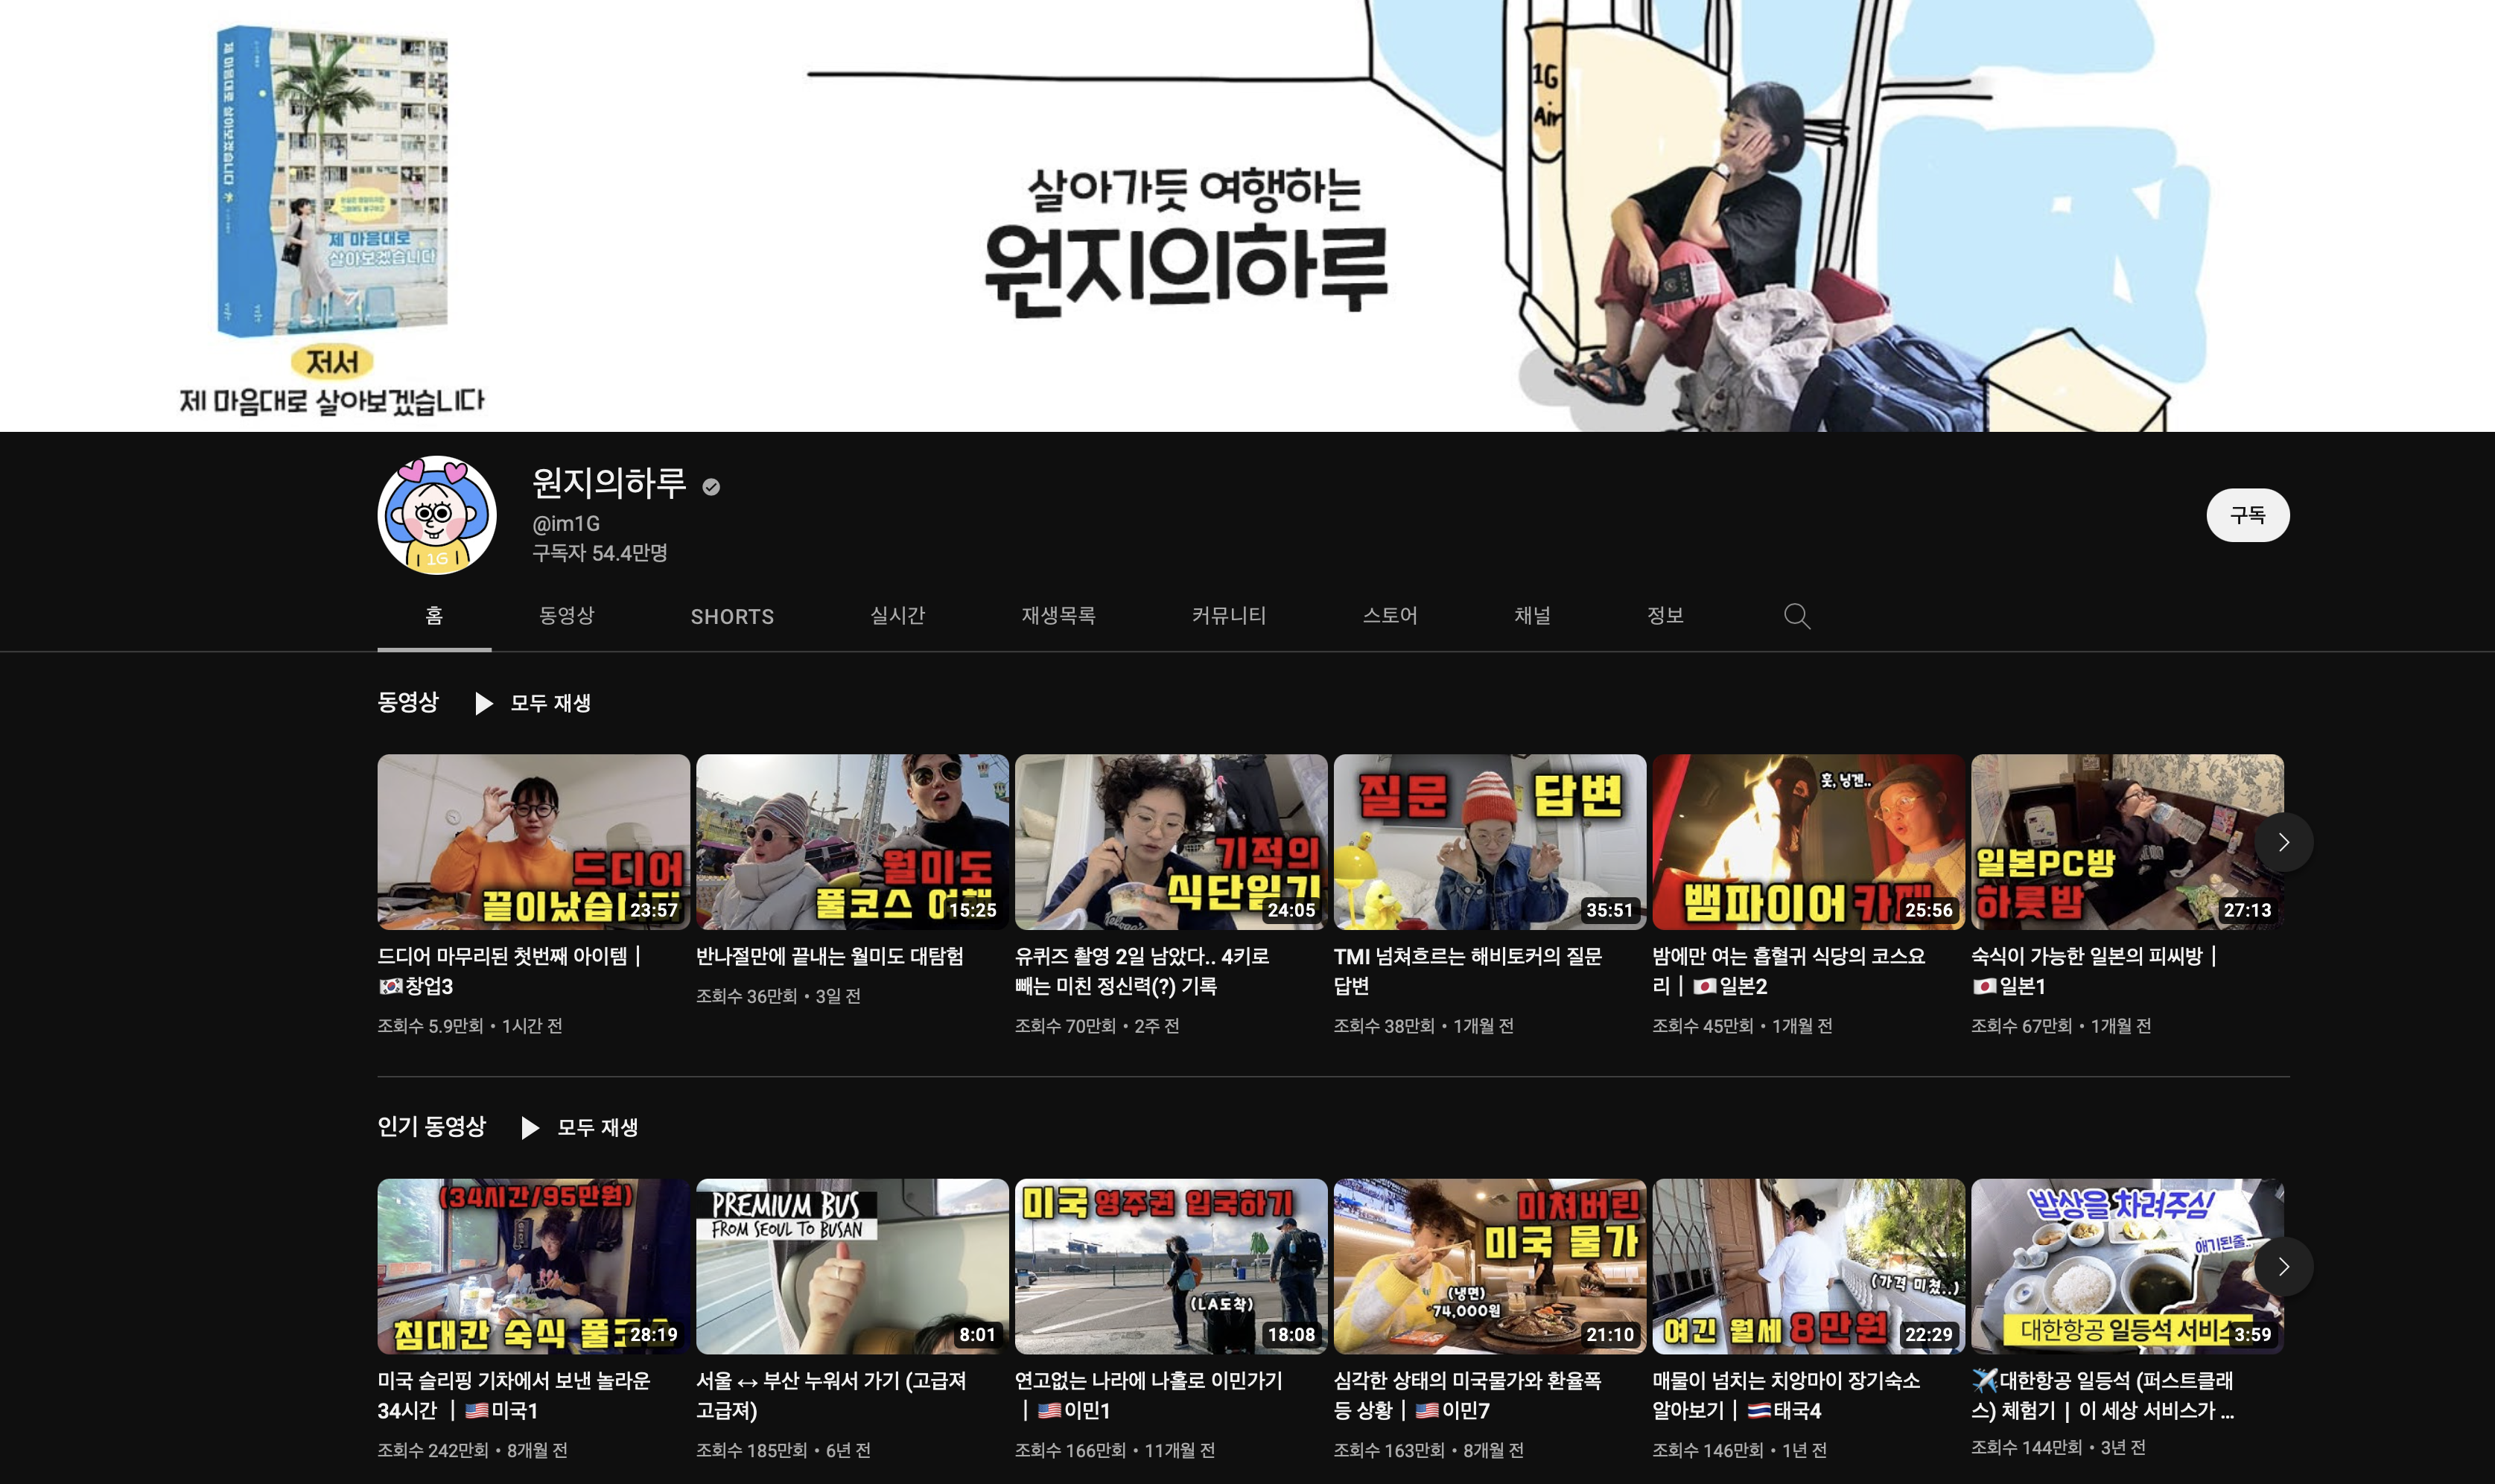2495x1484 pixels.
Task: Click the channel avatar profile picture
Action: click(437, 515)
